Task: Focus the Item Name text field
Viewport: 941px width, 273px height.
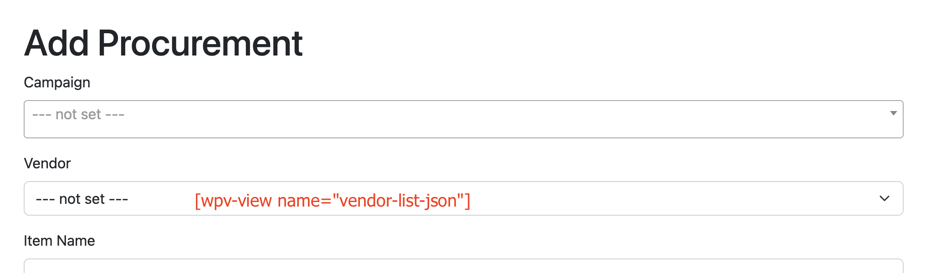Action: (463, 266)
